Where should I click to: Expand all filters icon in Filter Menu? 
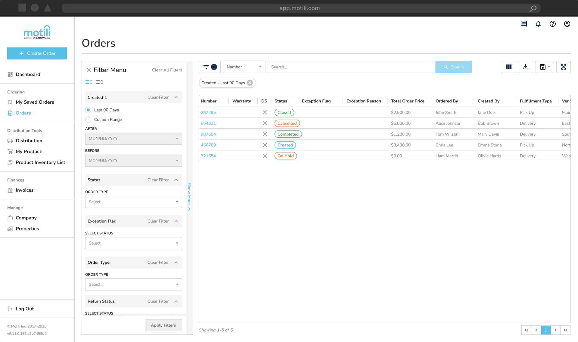click(100, 82)
